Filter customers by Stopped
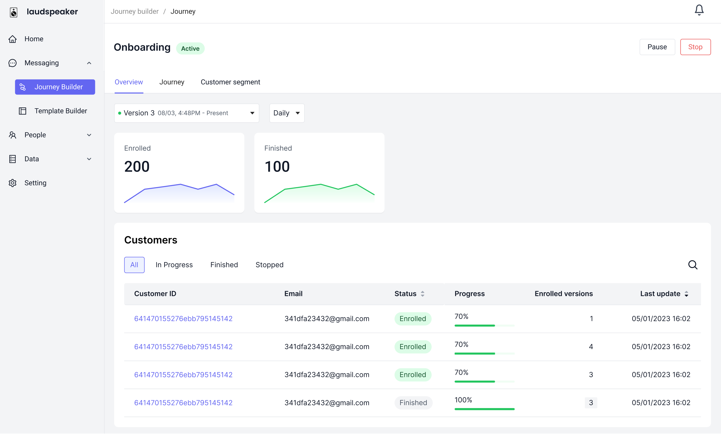 coord(269,265)
